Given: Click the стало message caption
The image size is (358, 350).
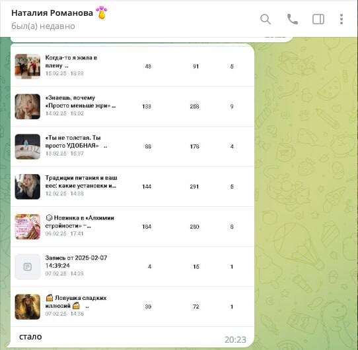Looking at the screenshot, I should pos(30,337).
